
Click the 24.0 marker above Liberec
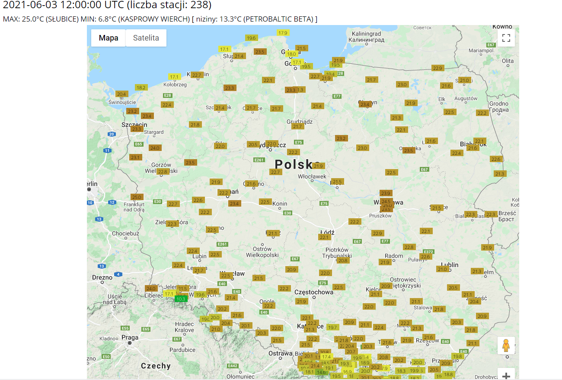click(x=151, y=289)
